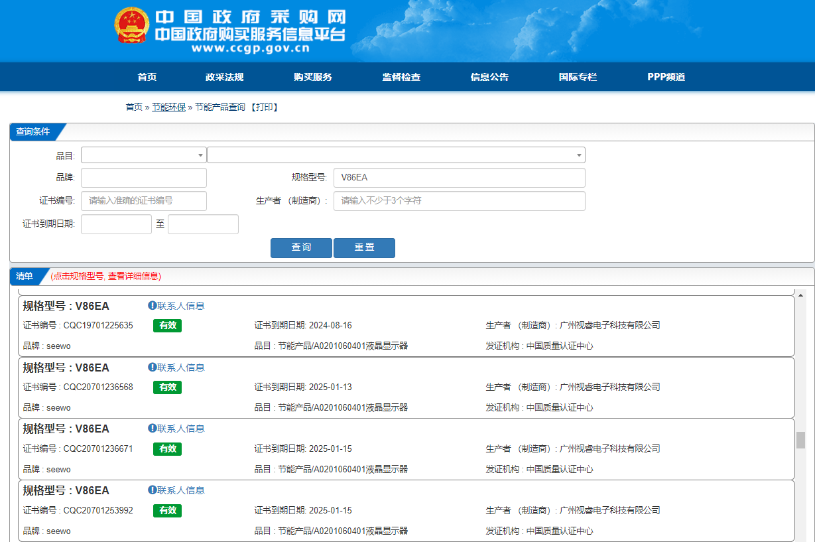815x542 pixels.
Task: Click certificate number CQC20701236568
Action: [x=98, y=387]
